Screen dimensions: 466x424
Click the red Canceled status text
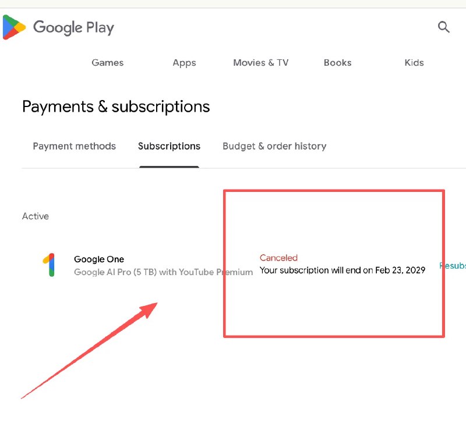[278, 258]
